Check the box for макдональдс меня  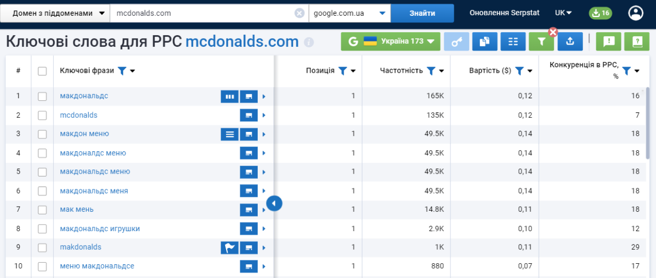(42, 191)
